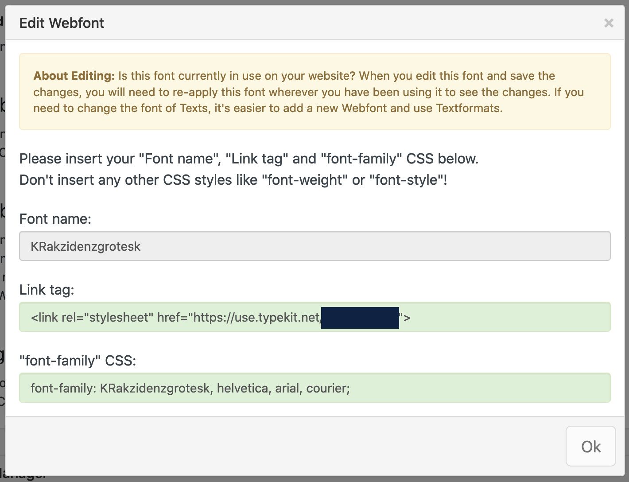Click the "Link tag:" label
The width and height of the screenshot is (629, 482).
[x=47, y=290]
